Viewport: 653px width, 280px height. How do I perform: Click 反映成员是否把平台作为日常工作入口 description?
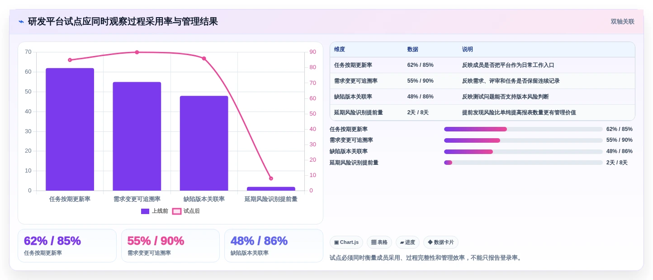(508, 65)
